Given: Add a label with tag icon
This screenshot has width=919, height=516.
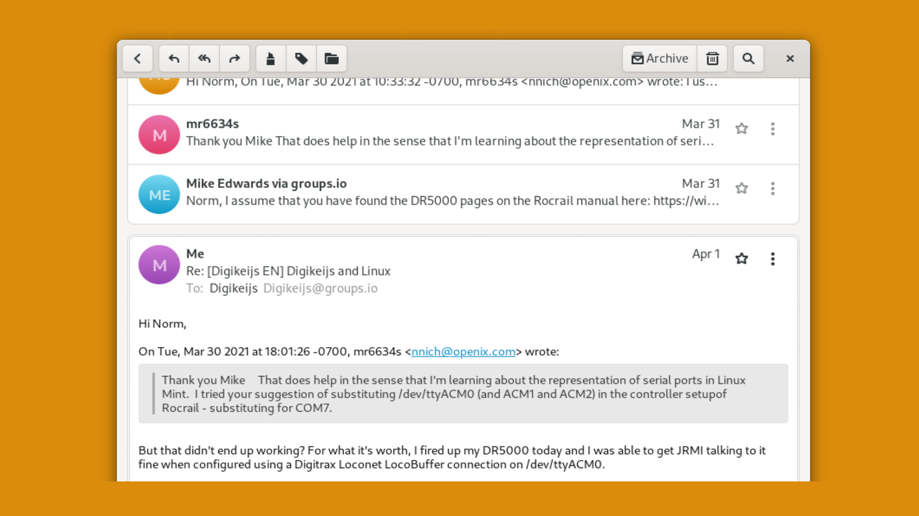Looking at the screenshot, I should (x=301, y=58).
